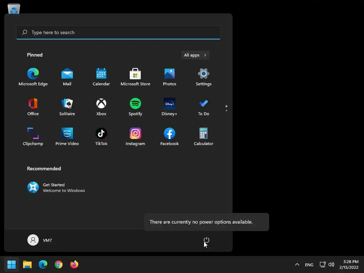Open Facebook app
The width and height of the screenshot is (364, 273).
[x=170, y=137]
